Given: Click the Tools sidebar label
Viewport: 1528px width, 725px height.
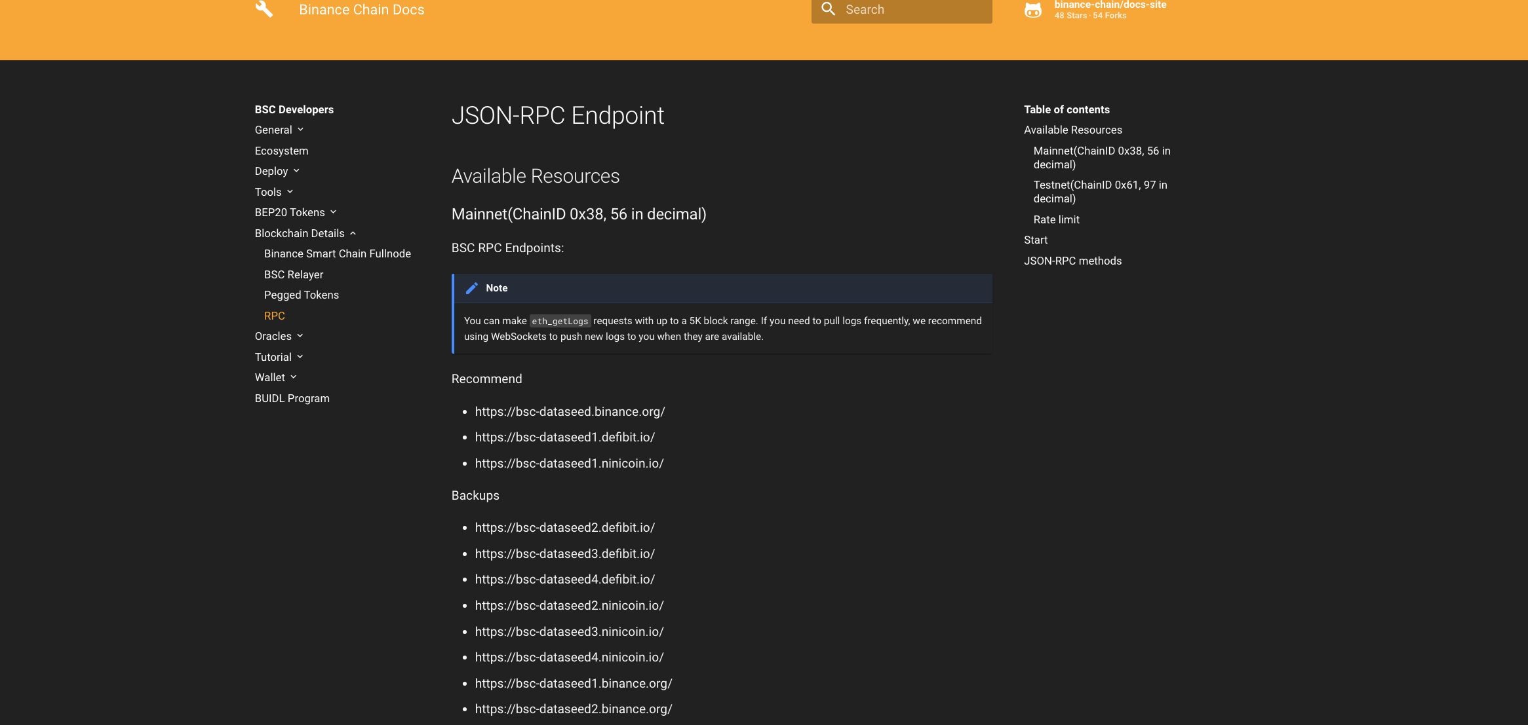Looking at the screenshot, I should (268, 192).
